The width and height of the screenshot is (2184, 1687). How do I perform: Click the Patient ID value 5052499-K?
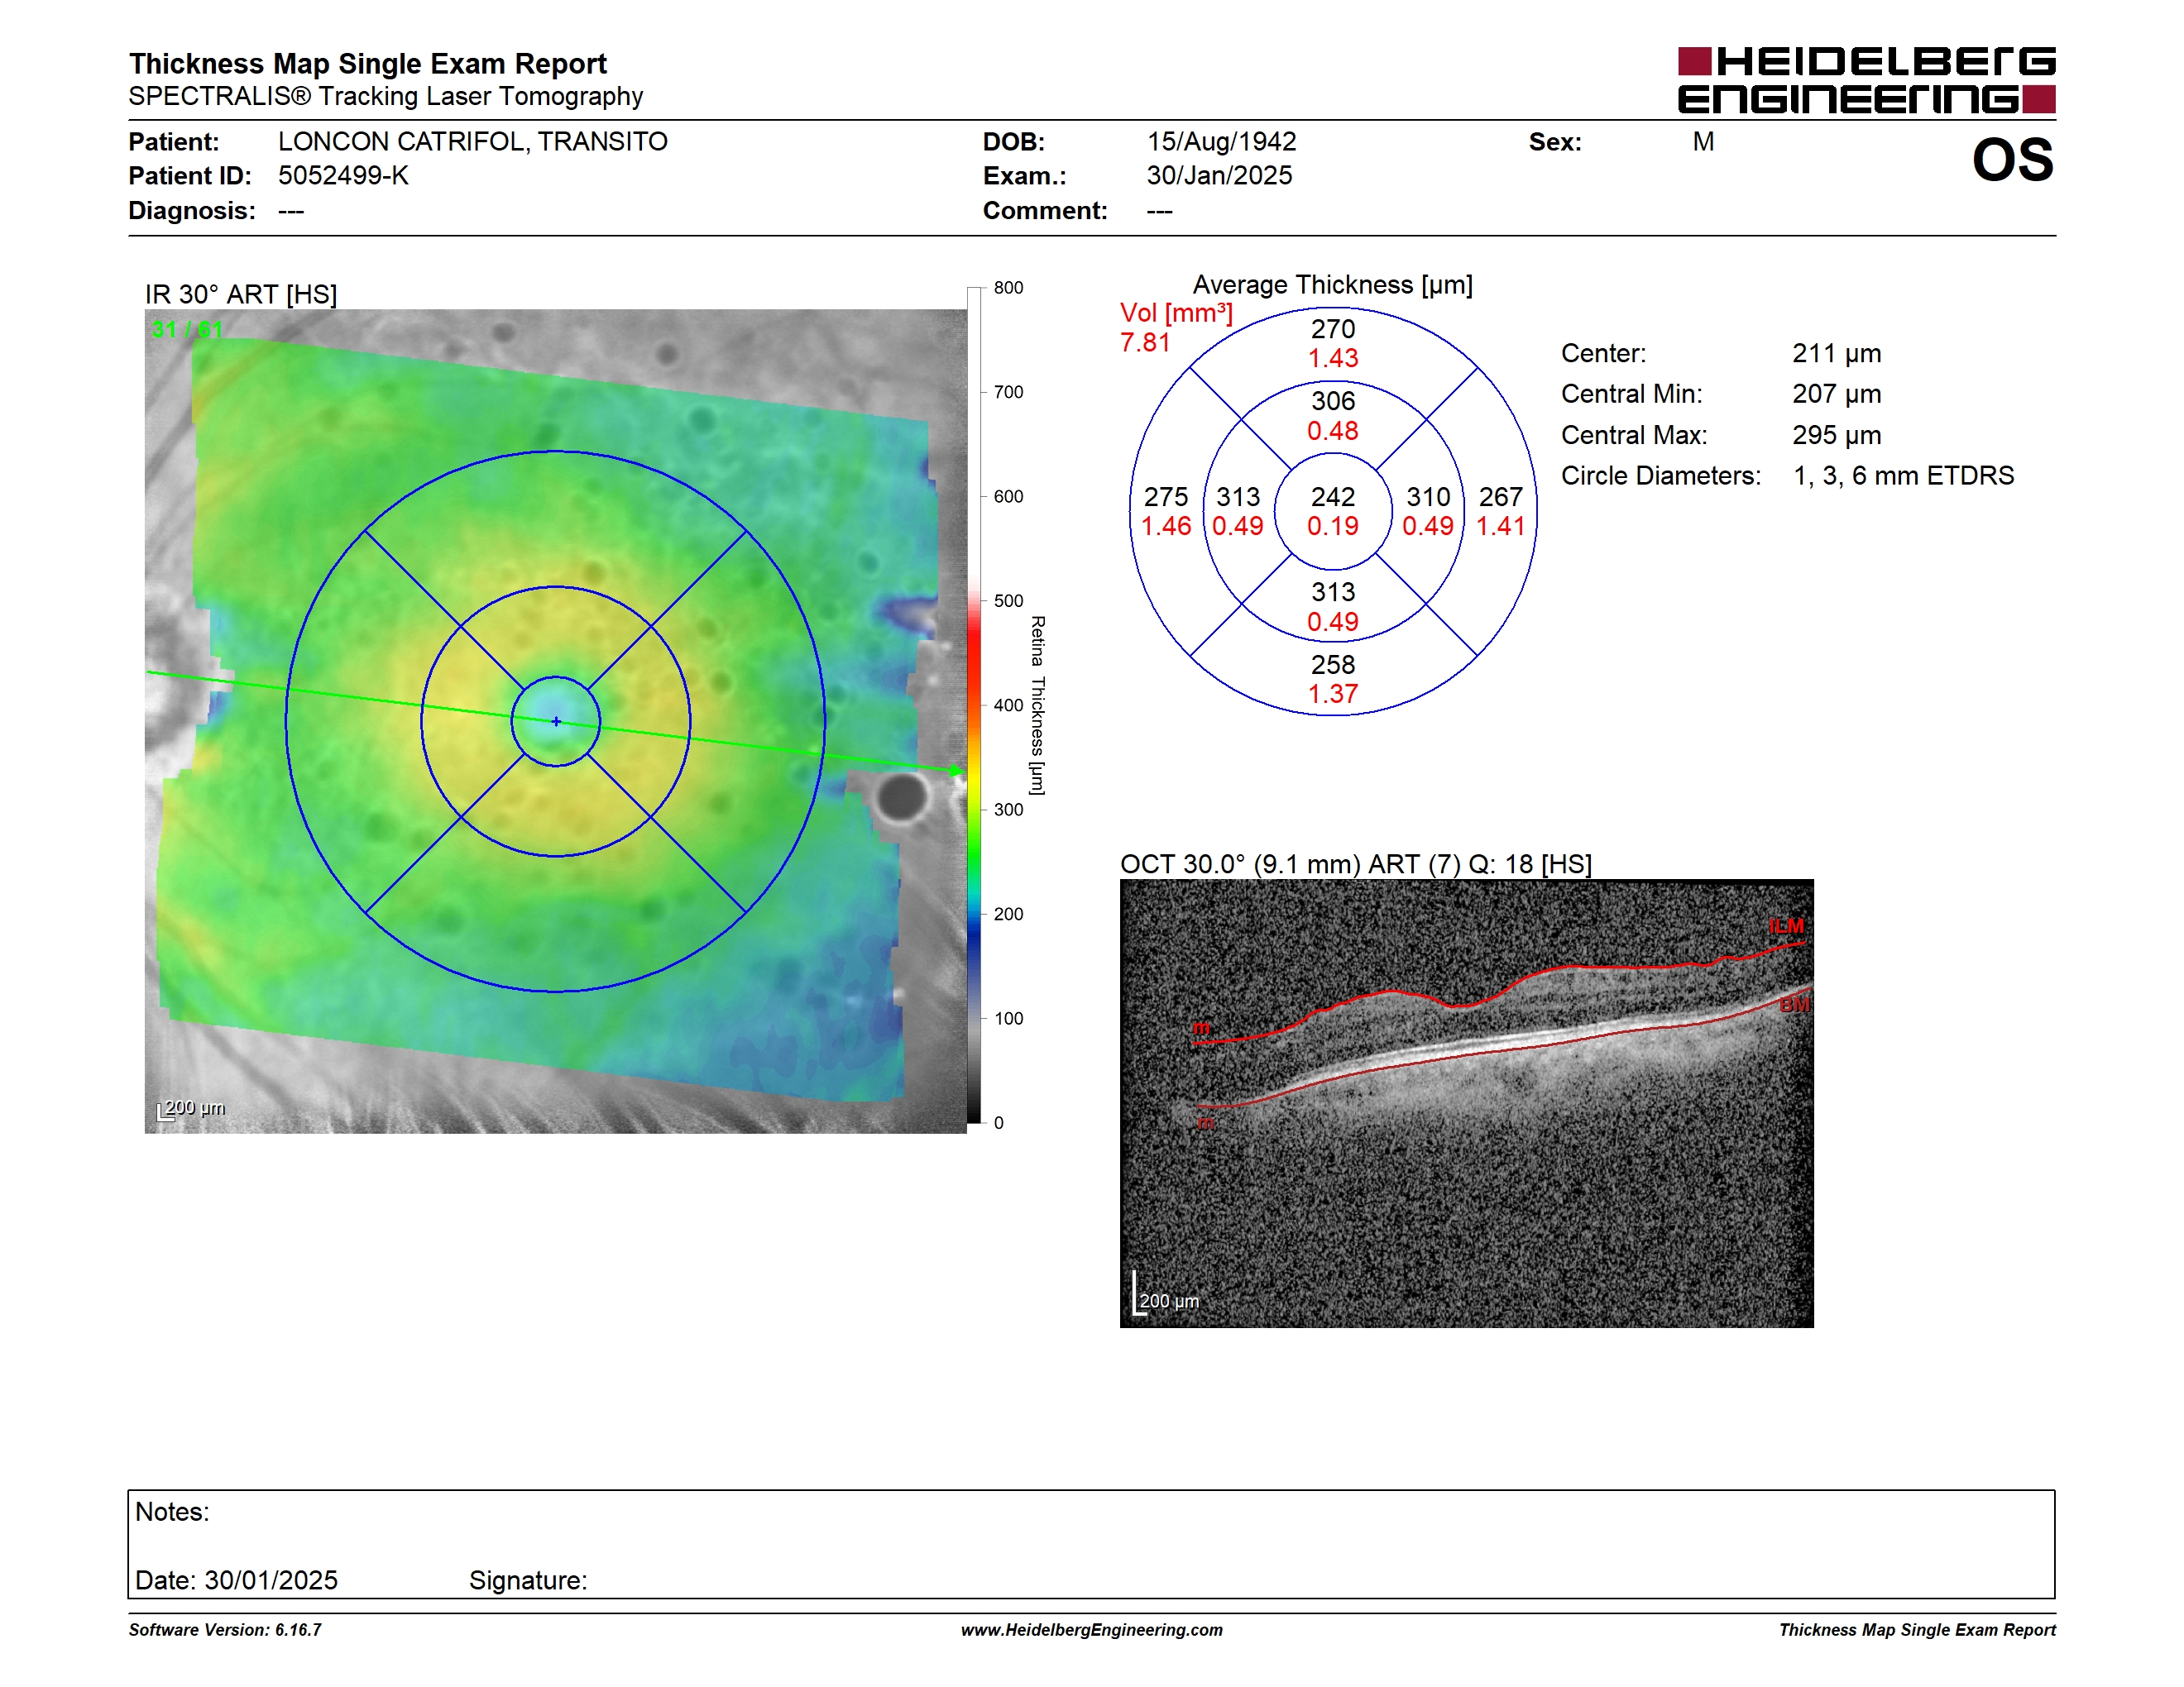click(x=343, y=176)
